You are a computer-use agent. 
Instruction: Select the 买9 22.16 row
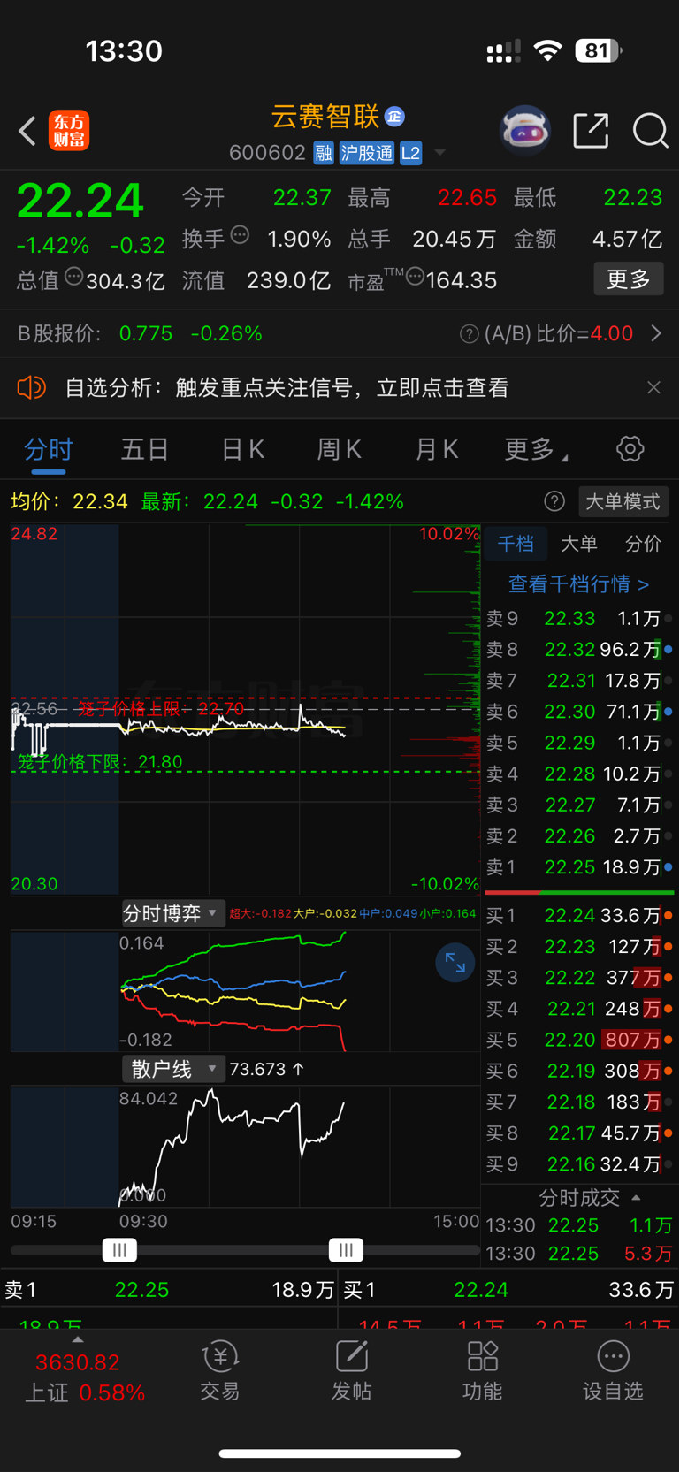579,1164
